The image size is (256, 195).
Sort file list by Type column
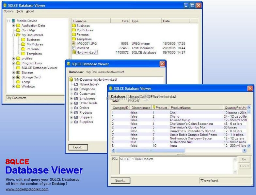146,21
